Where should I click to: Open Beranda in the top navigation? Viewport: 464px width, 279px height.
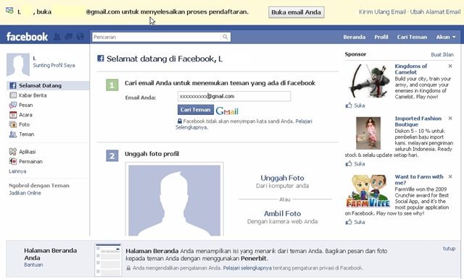click(355, 37)
